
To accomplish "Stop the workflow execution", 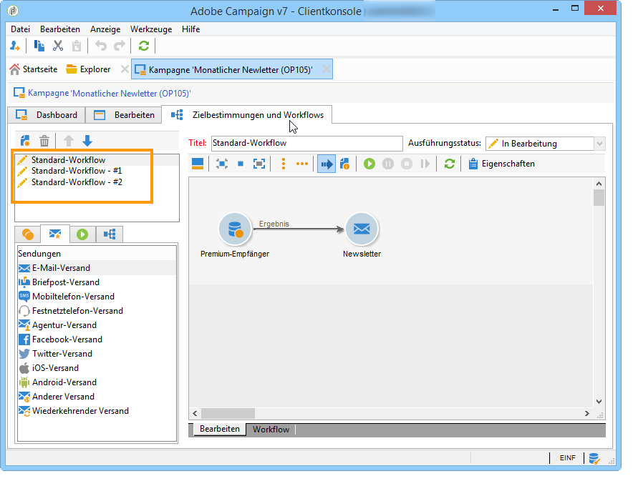I will click(x=407, y=164).
